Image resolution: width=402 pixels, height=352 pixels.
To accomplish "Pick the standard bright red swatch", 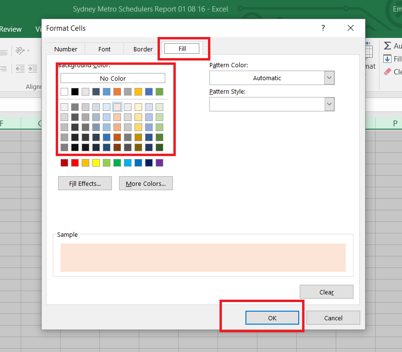I will pos(75,162).
